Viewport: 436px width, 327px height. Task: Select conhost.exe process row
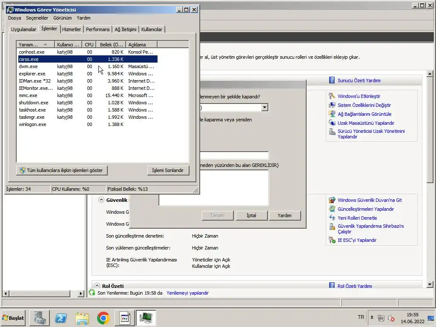88,52
